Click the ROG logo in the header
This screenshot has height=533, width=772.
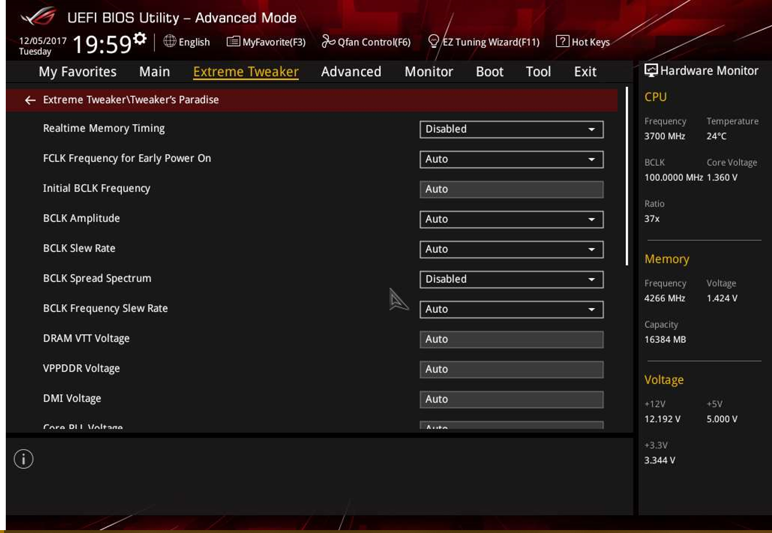[x=38, y=17]
